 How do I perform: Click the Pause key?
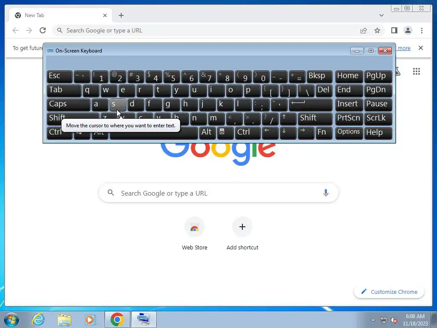click(x=378, y=105)
